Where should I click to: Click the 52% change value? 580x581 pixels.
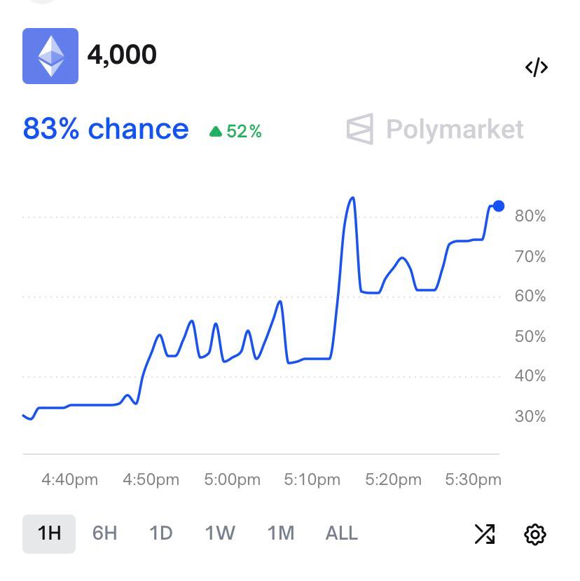click(244, 131)
